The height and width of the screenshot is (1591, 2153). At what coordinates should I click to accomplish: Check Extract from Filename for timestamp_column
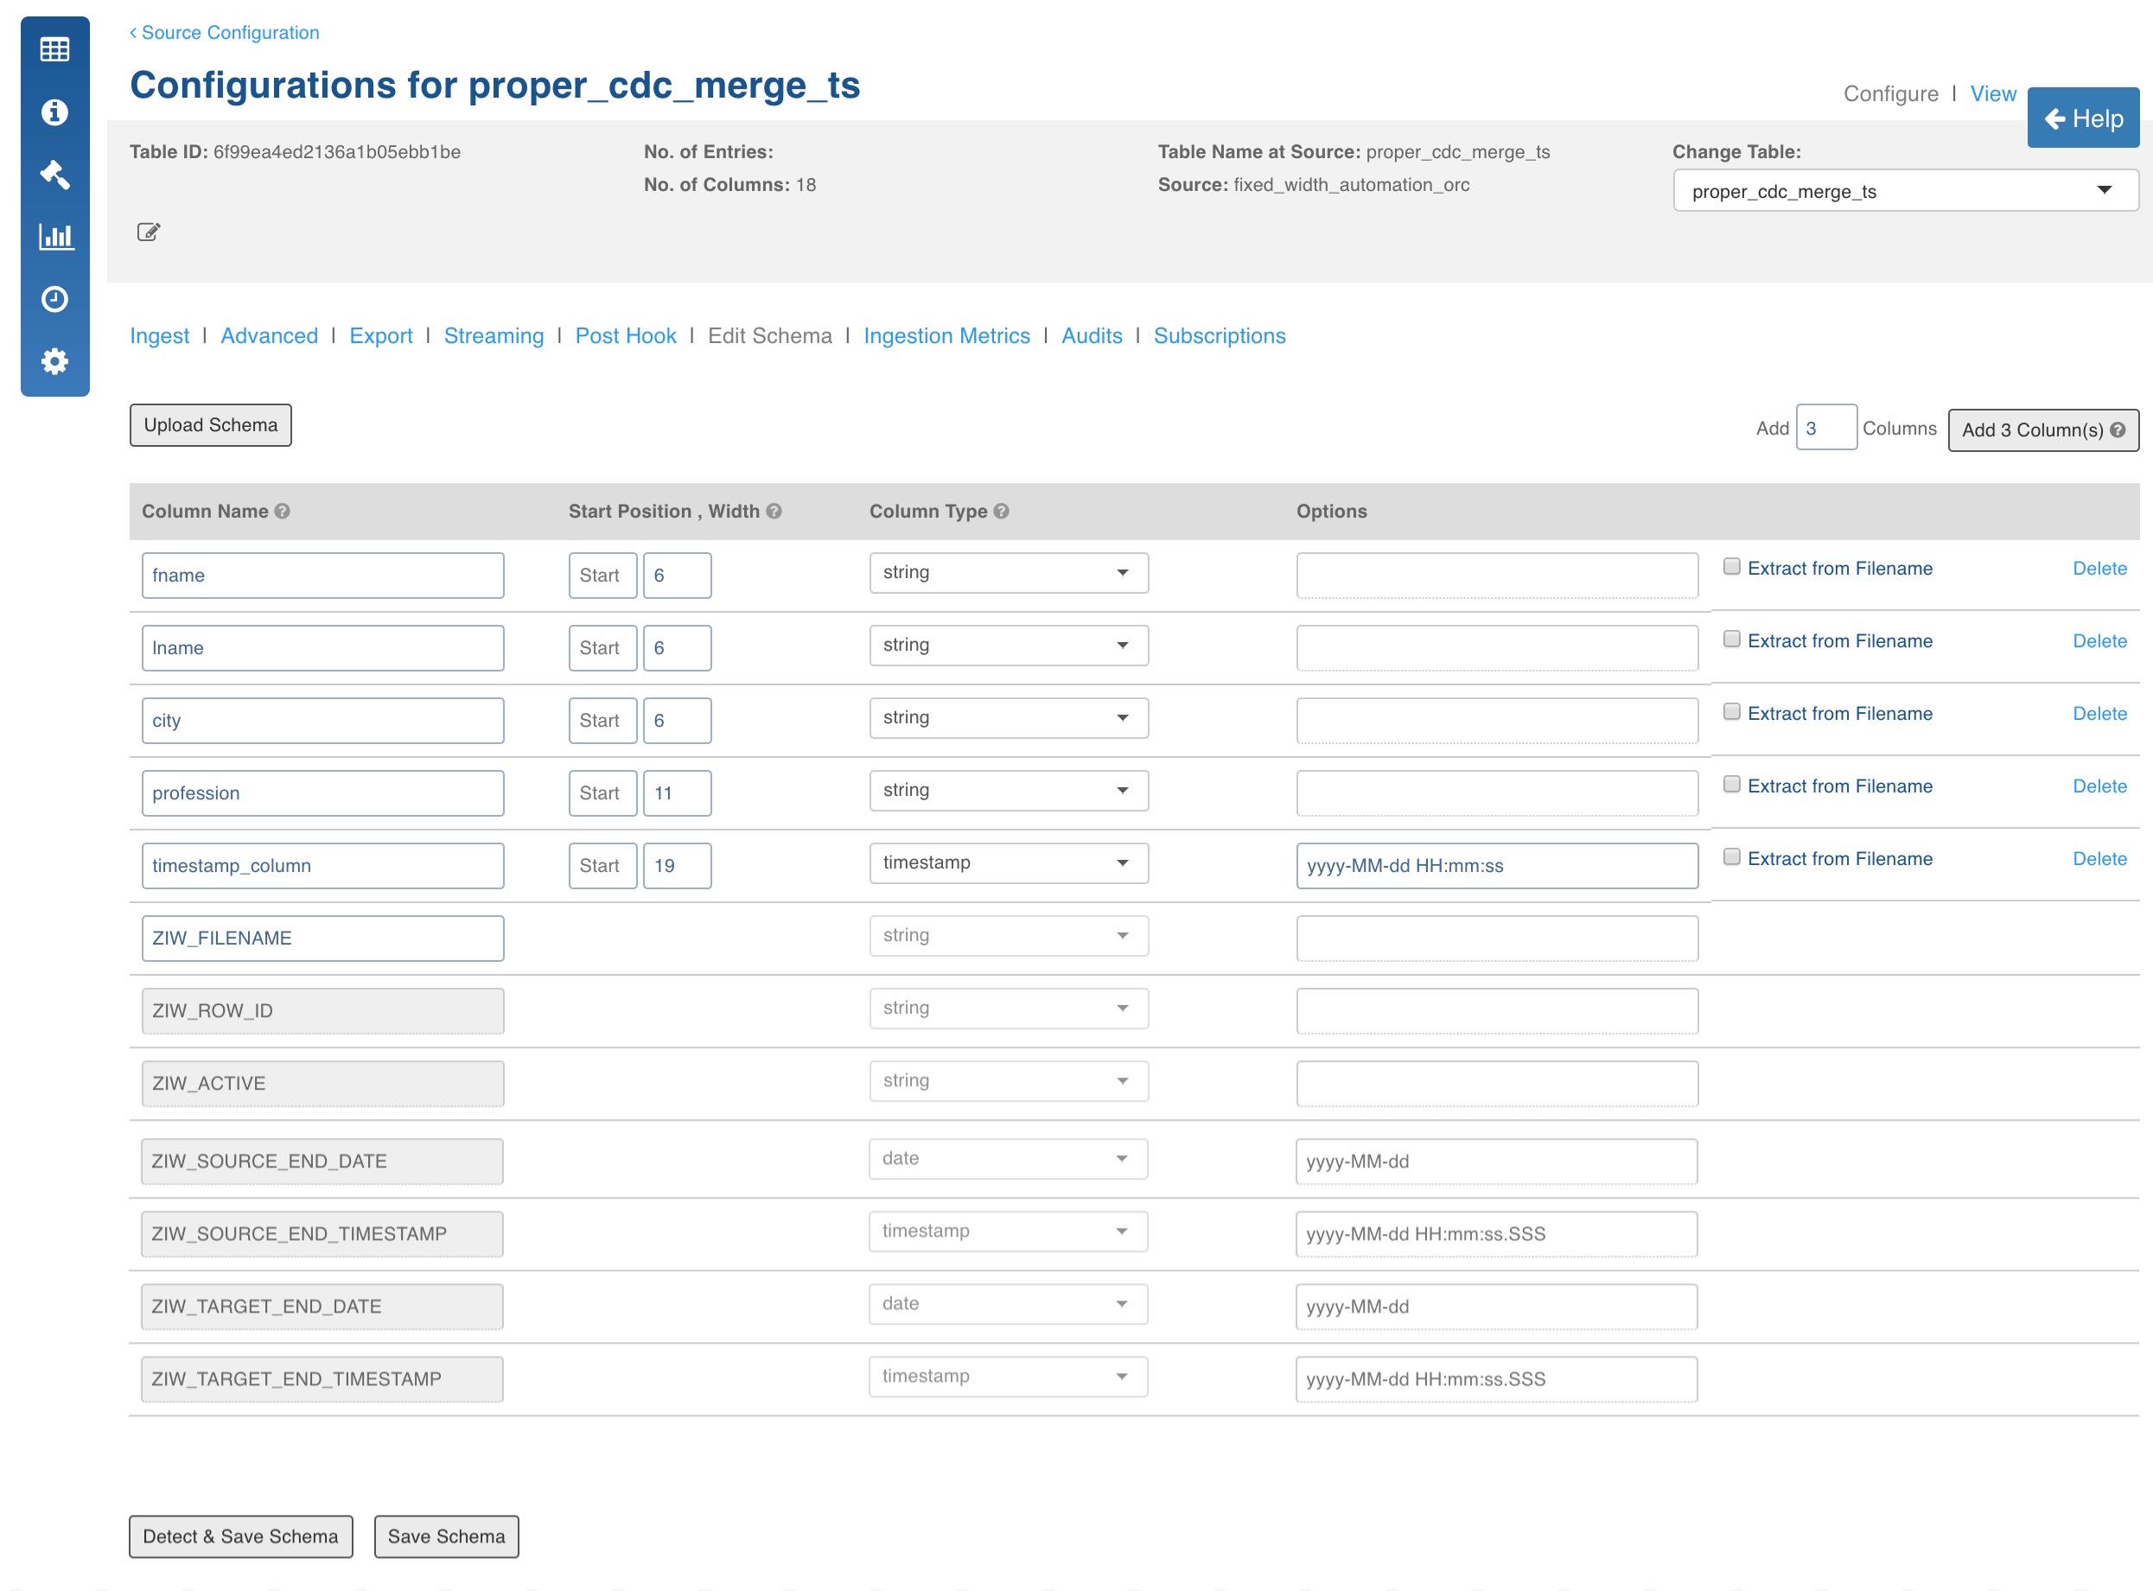(x=1731, y=856)
